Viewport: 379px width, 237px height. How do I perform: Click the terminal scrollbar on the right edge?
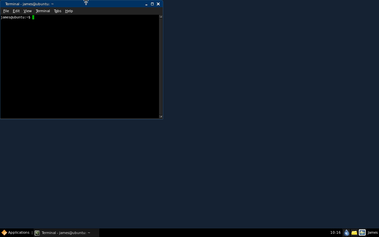[161, 66]
